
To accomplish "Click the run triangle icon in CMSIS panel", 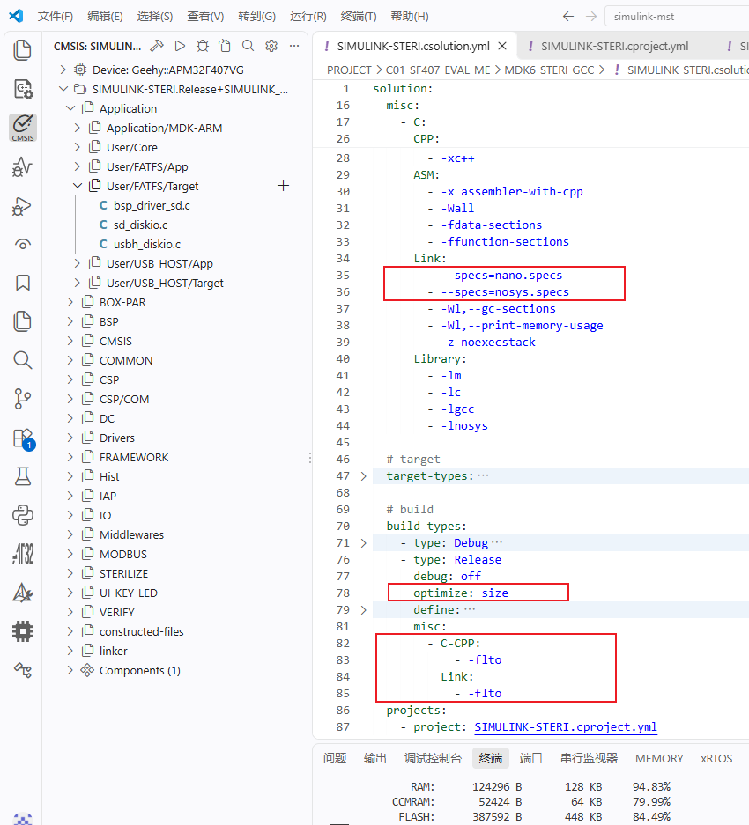I will click(180, 46).
